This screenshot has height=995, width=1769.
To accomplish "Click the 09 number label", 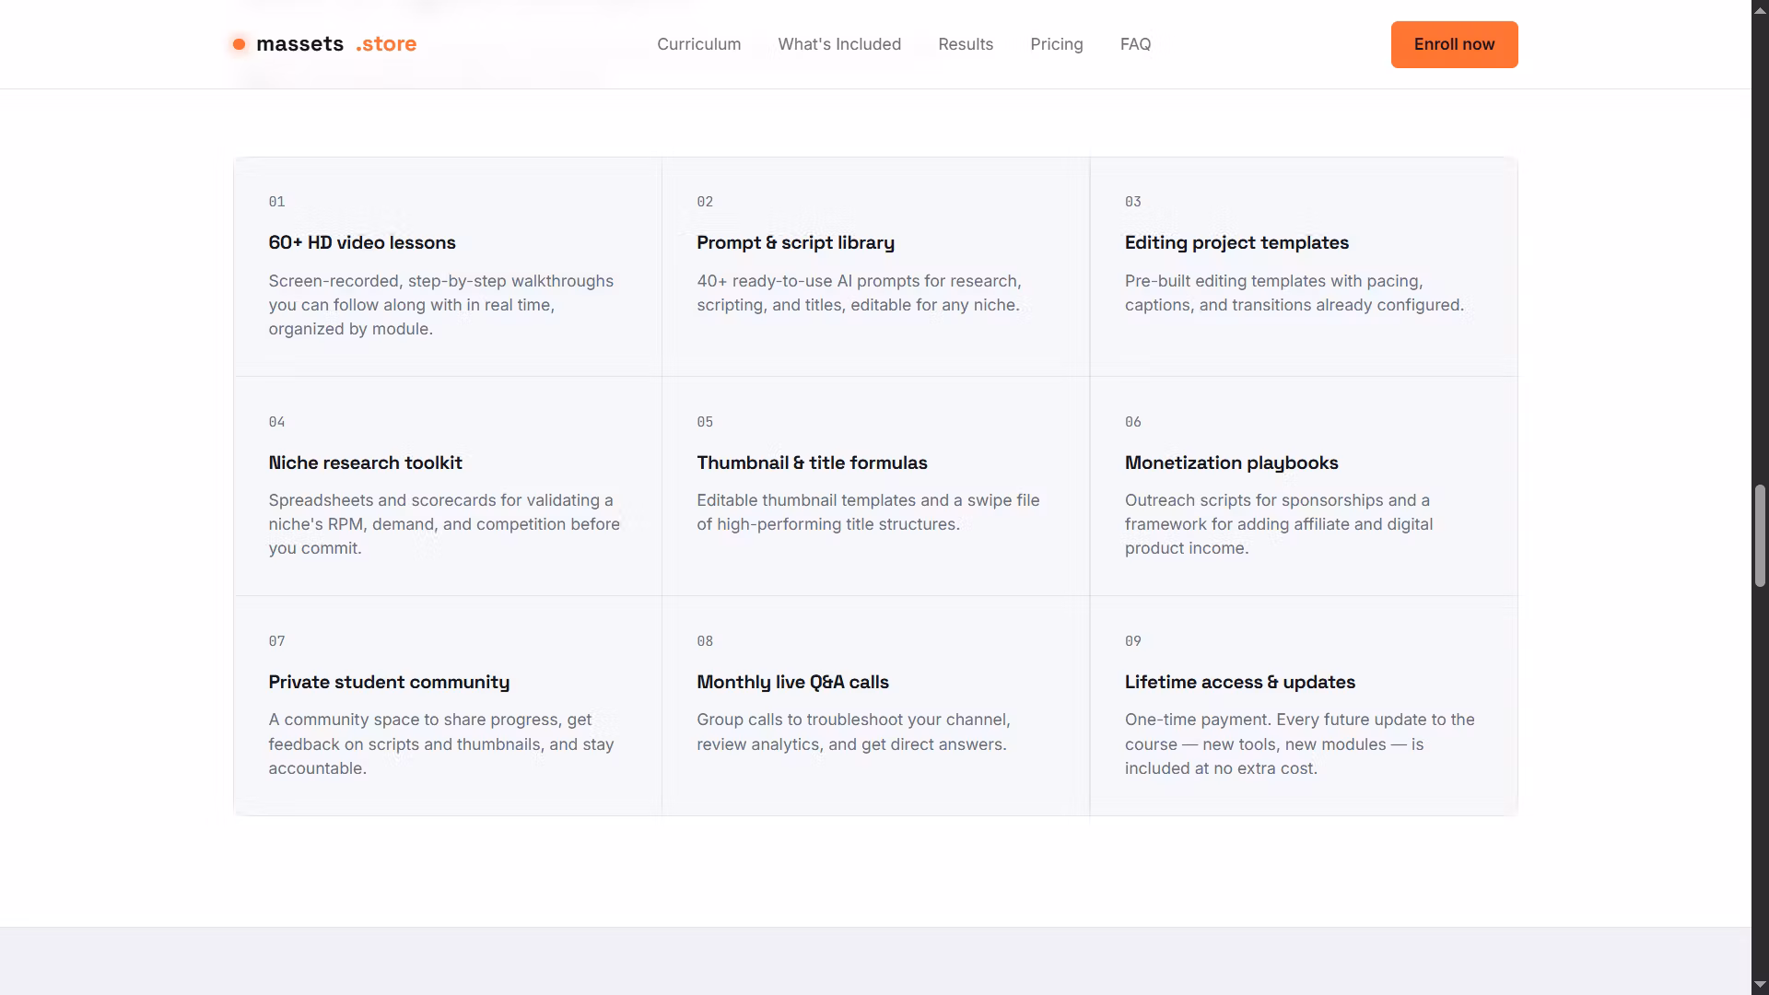I will click(1132, 641).
